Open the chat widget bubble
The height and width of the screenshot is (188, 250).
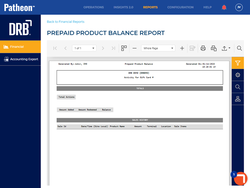[240, 178]
